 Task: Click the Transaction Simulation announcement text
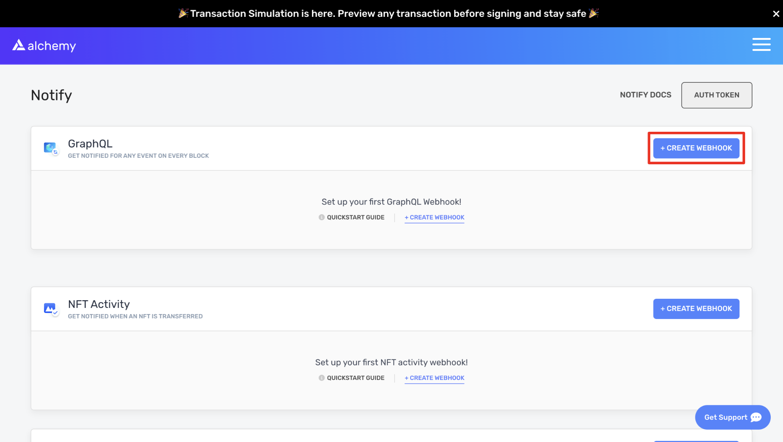pos(388,14)
